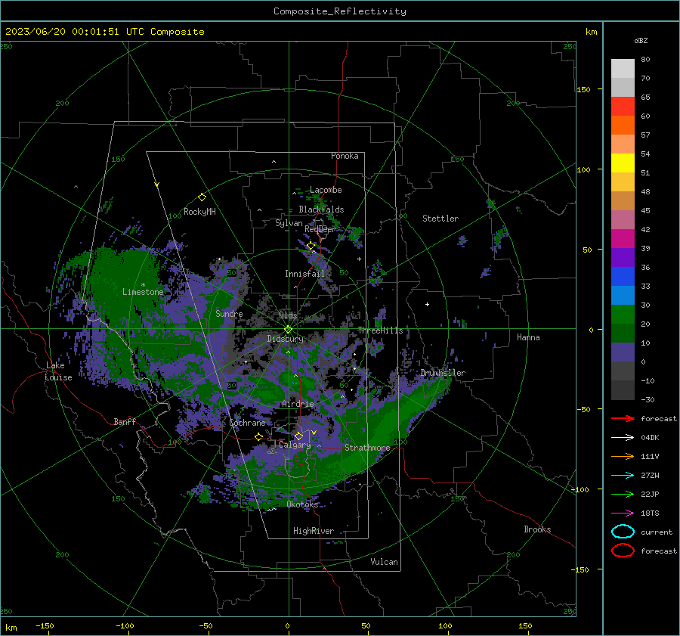Screen dimensions: 680x636
Task: Click the Ponoka city label
Action: 345,156
